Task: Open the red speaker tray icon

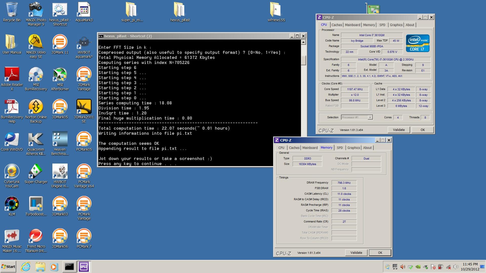Action: (402, 267)
